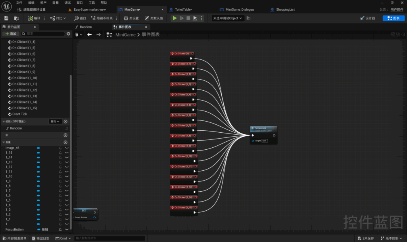Viewport: 407px width, 242px height.
Task: Open Content Drawer (内容侧滑菜单)
Action: [x=15, y=238]
